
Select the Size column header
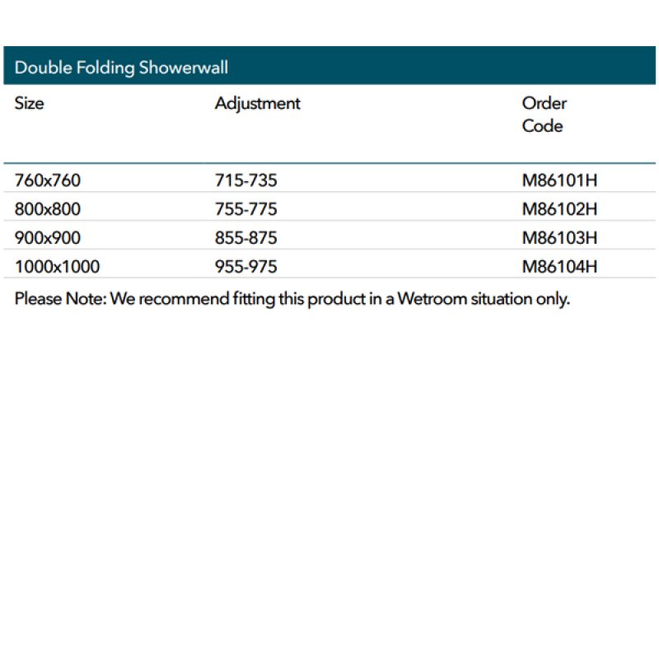tap(30, 104)
